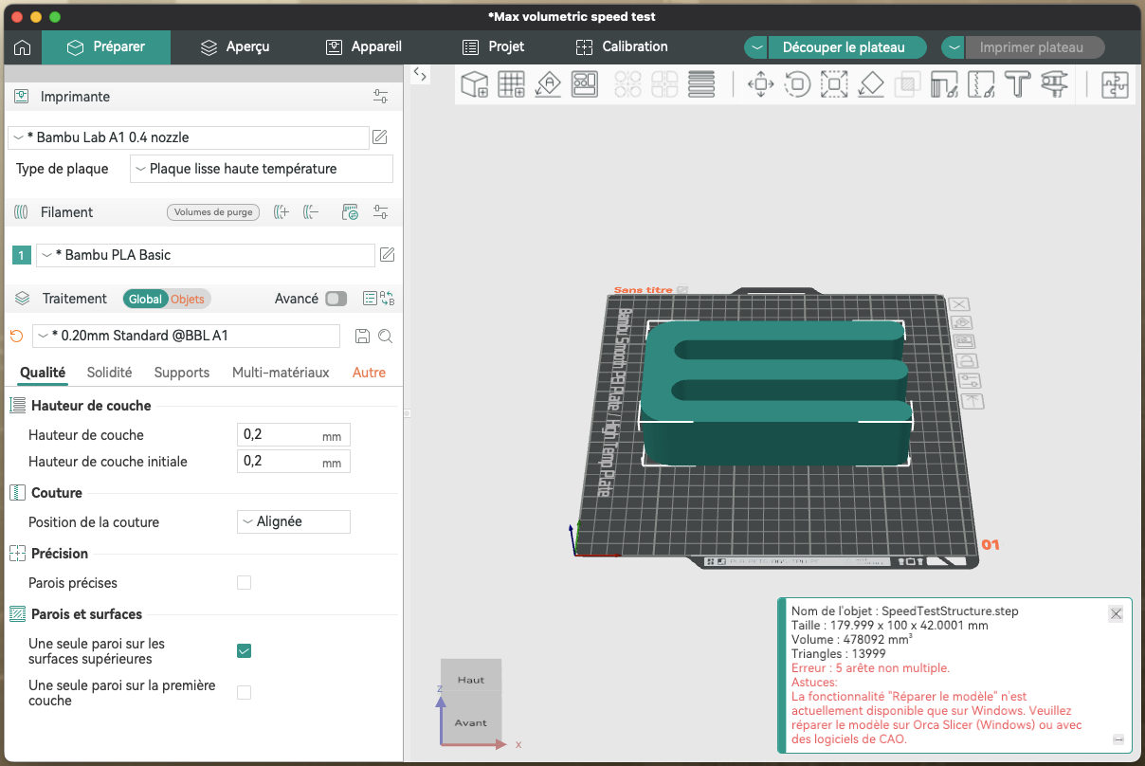The width and height of the screenshot is (1145, 766).
Task: Select the Rotate tool in toolbar
Action: (x=798, y=84)
